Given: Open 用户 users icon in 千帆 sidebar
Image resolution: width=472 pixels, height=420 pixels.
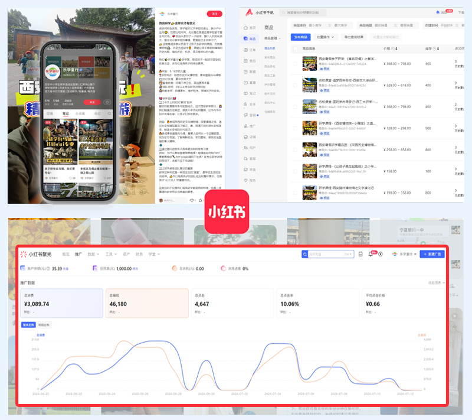Looking at the screenshot, I should tap(245, 148).
